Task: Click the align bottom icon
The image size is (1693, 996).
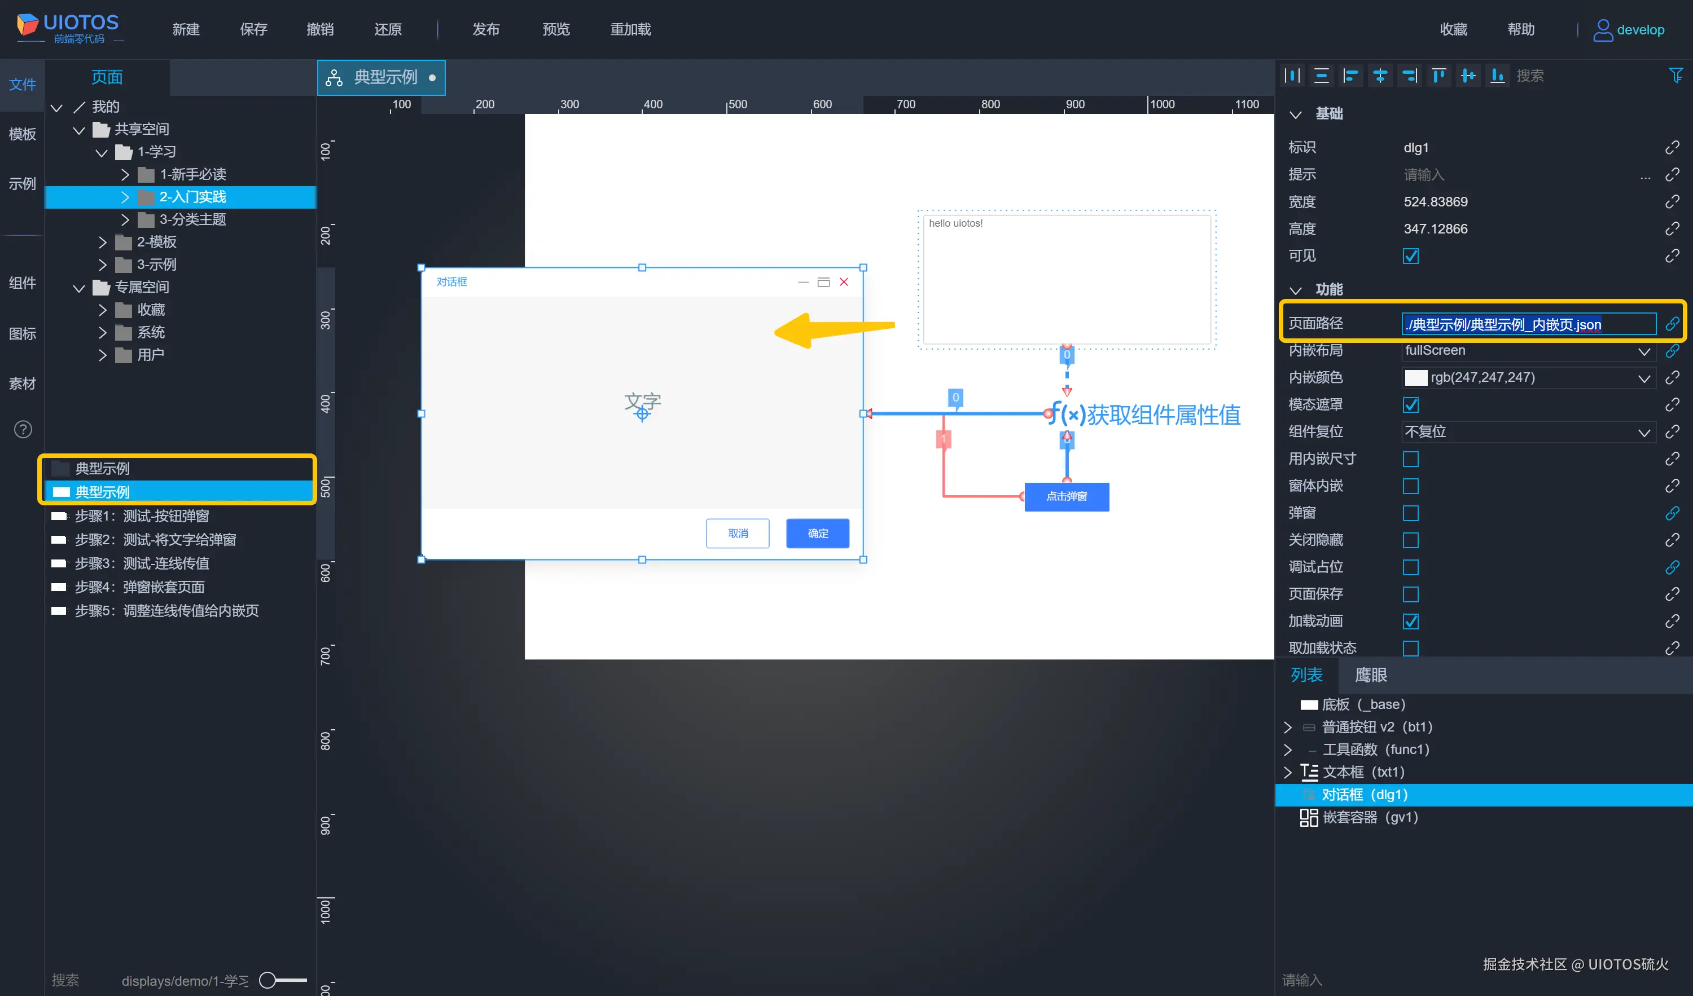Action: coord(1498,76)
